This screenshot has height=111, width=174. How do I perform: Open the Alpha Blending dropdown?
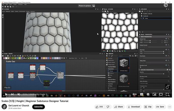point(155,83)
